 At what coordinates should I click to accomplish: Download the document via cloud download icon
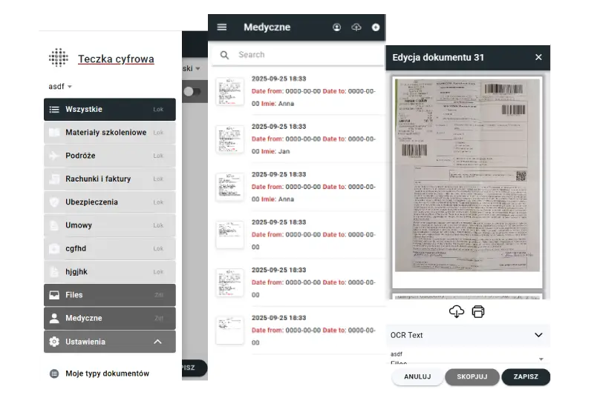(457, 311)
